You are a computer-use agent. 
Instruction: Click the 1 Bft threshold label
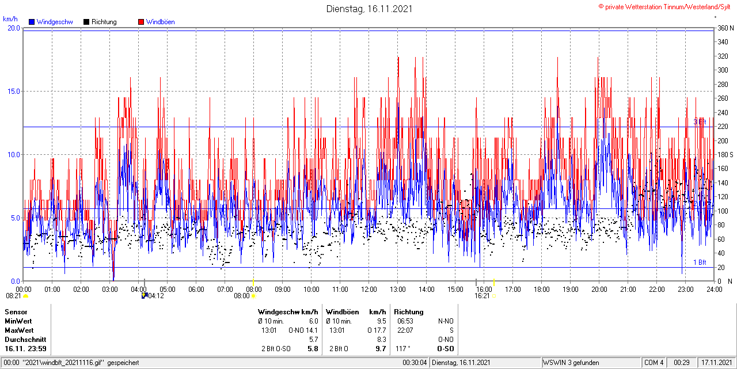point(700,263)
